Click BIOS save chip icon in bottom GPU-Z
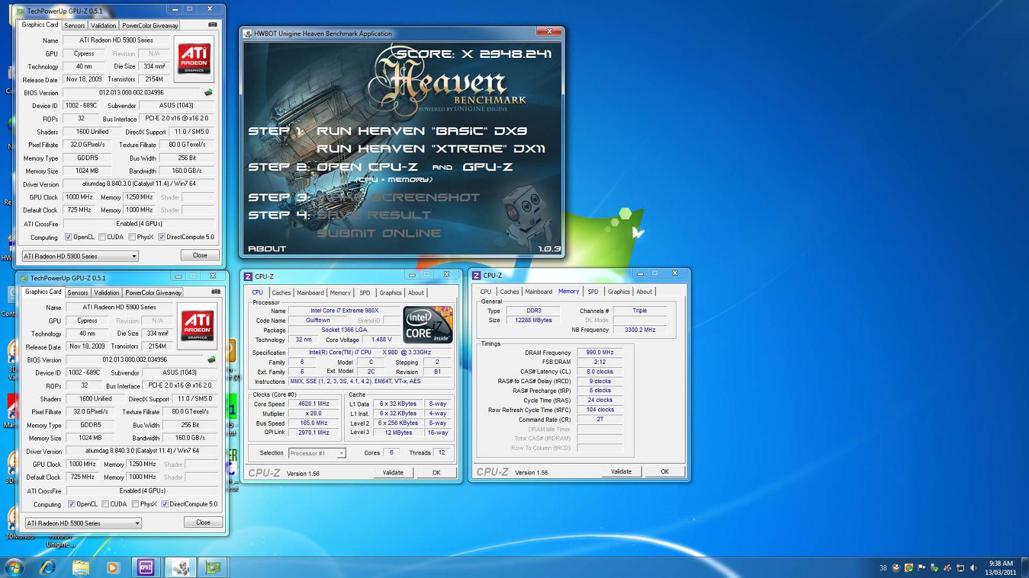 click(212, 359)
